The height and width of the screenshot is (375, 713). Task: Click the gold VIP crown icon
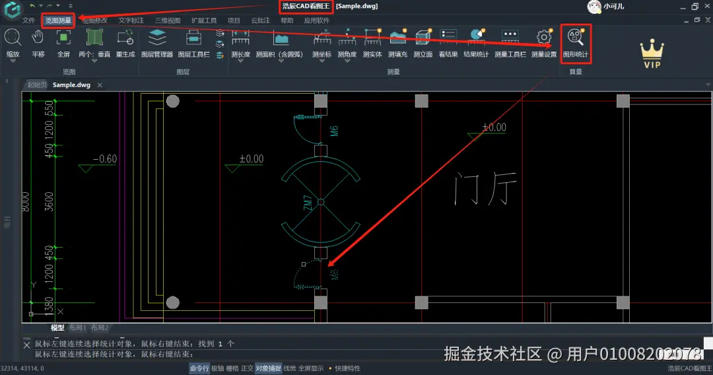(652, 53)
